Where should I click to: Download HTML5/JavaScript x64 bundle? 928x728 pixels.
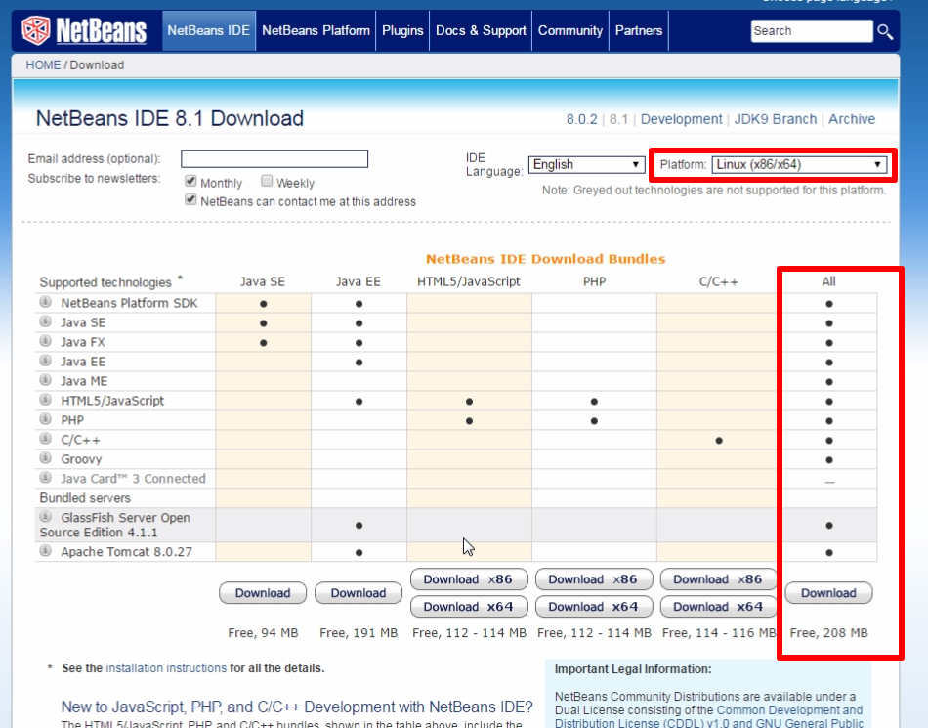(469, 607)
